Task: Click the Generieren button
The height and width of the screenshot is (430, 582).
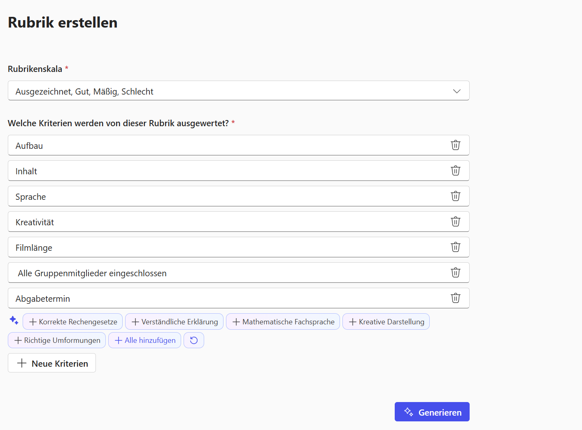Action: (432, 412)
